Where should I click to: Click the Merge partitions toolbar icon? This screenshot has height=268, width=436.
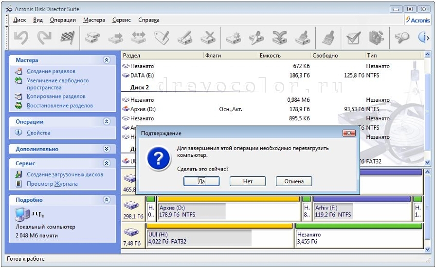(x=279, y=38)
